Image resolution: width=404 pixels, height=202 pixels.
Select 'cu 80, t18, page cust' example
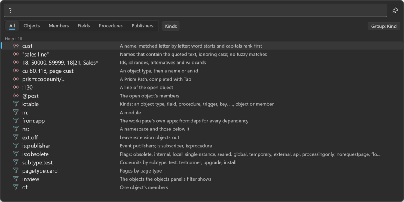(x=48, y=71)
